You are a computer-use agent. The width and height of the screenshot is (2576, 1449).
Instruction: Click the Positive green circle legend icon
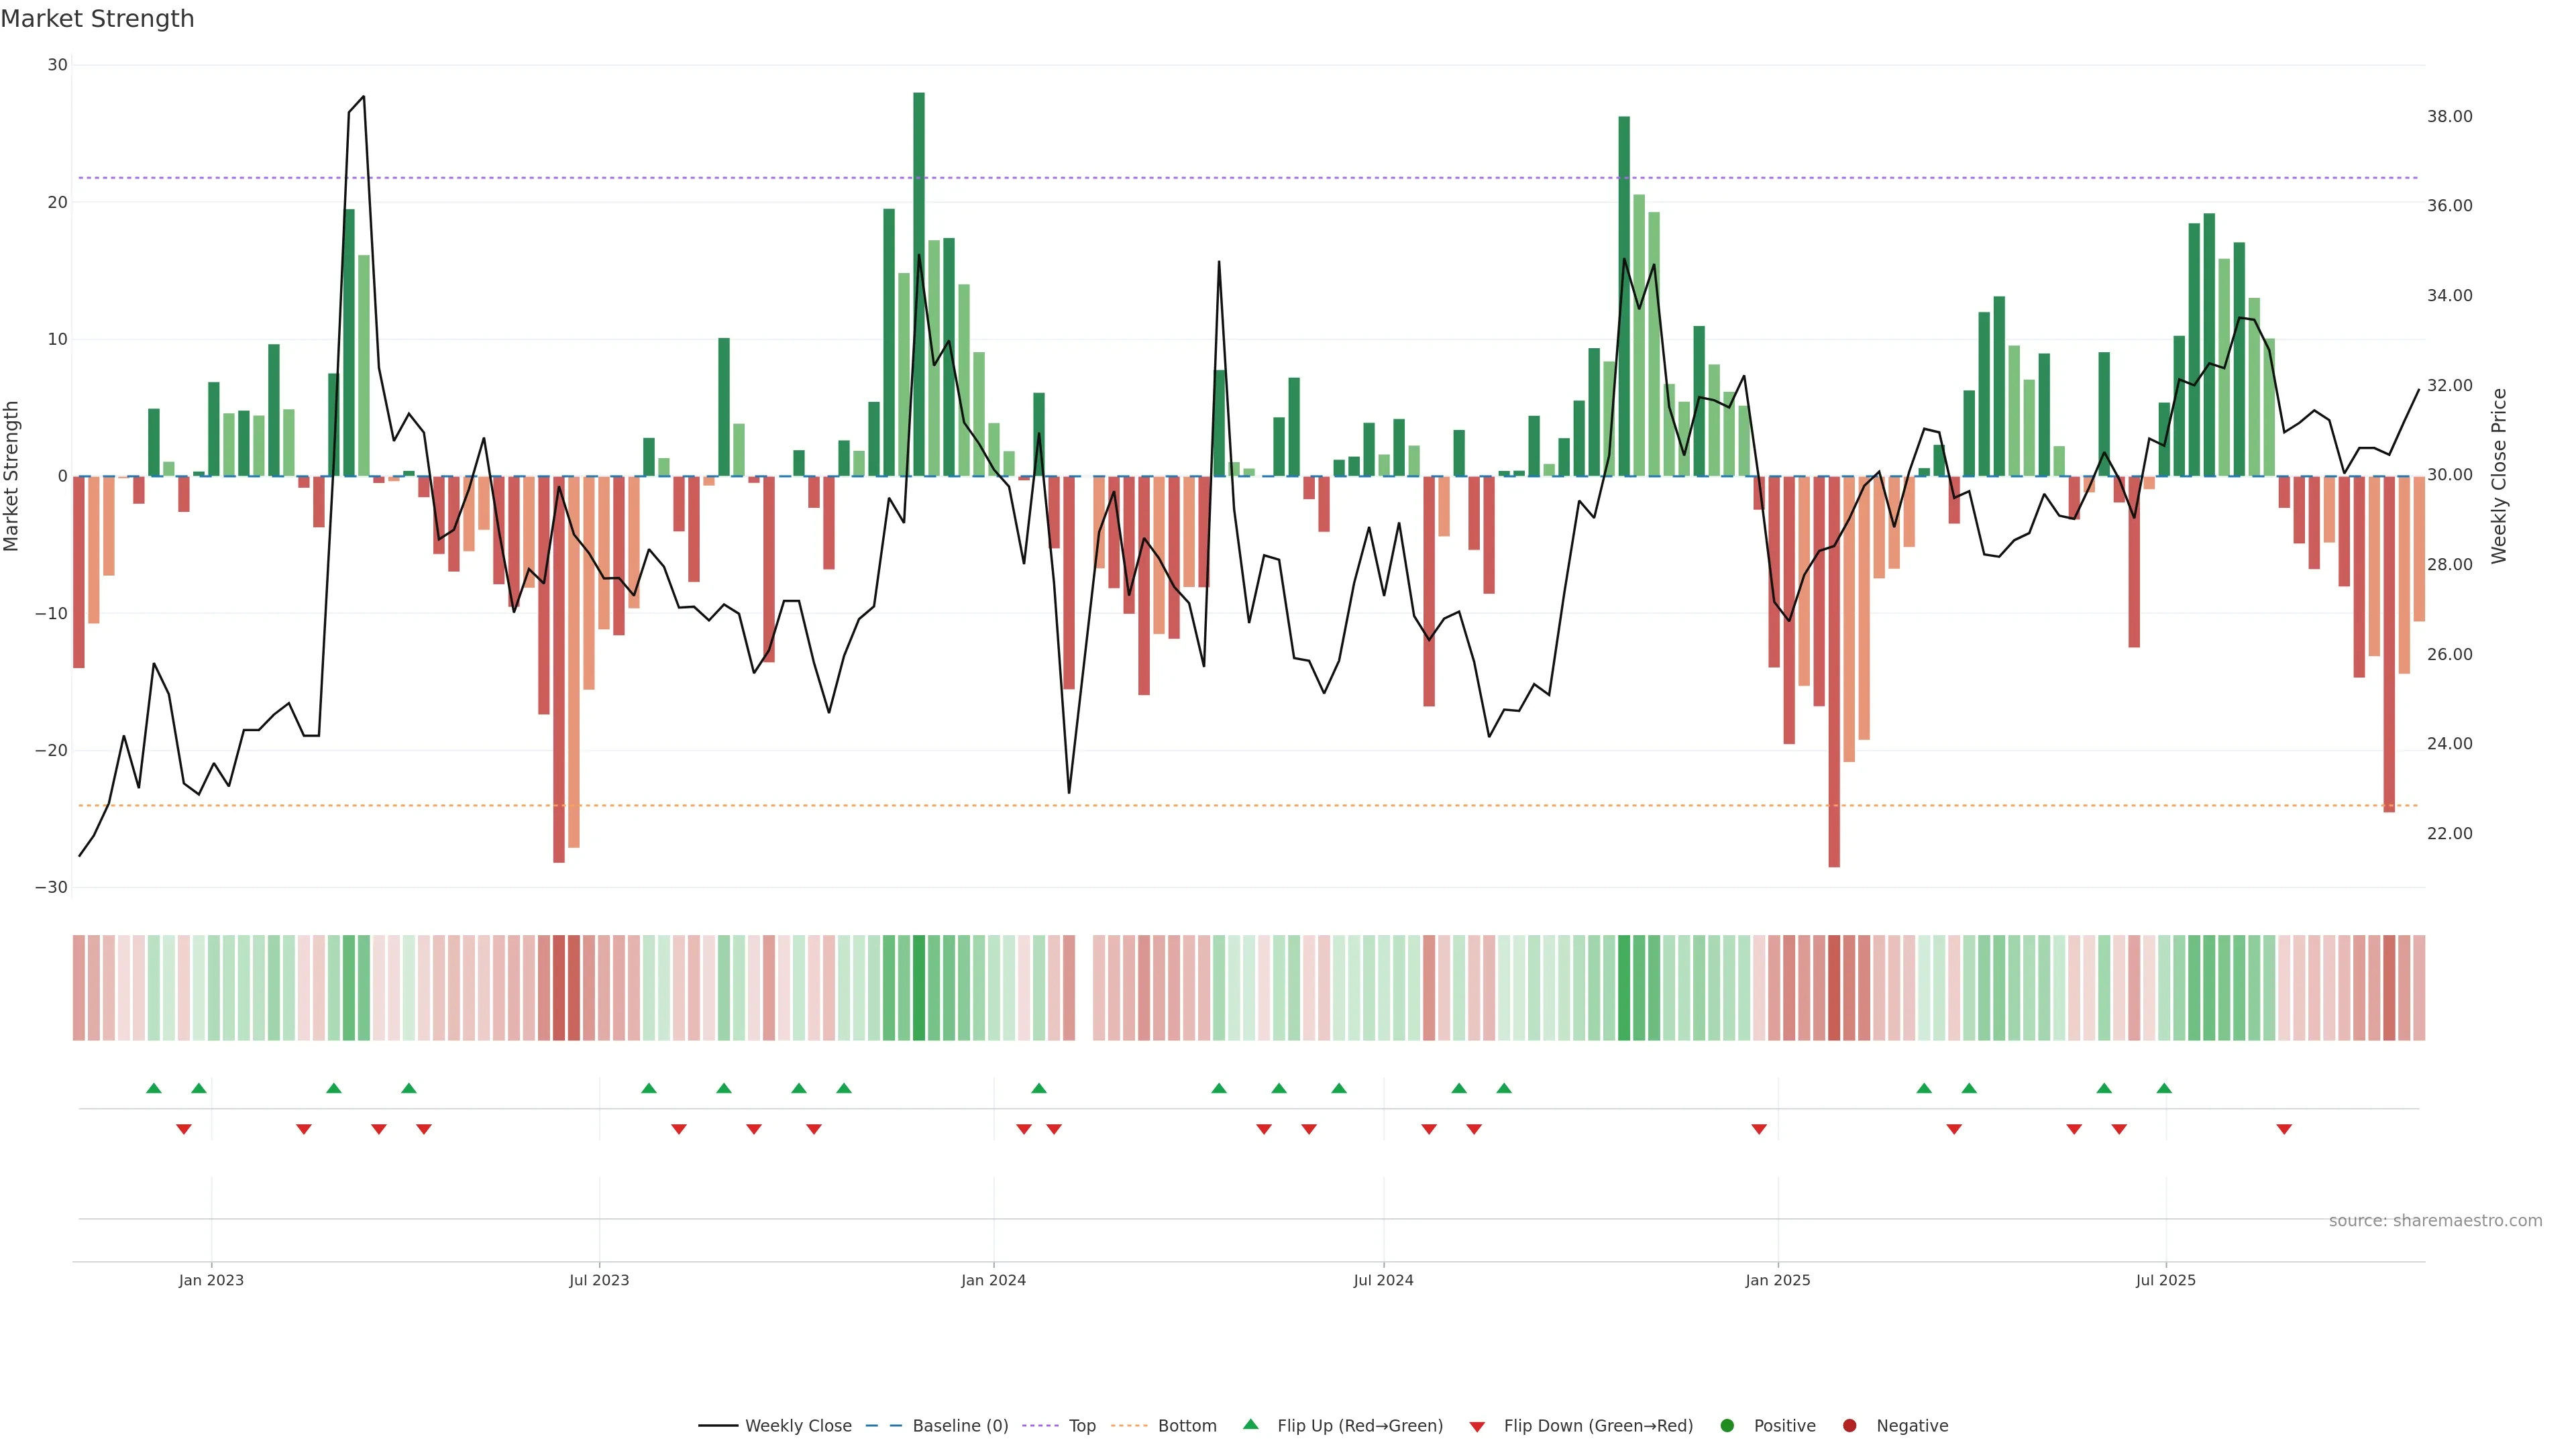coord(1727,1426)
